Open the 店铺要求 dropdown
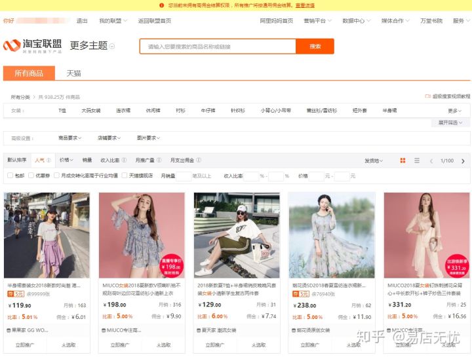 point(109,138)
